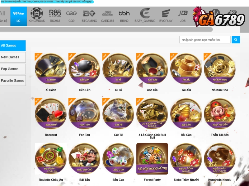
Task: Switch to the New Games category
Action: click(x=12, y=57)
